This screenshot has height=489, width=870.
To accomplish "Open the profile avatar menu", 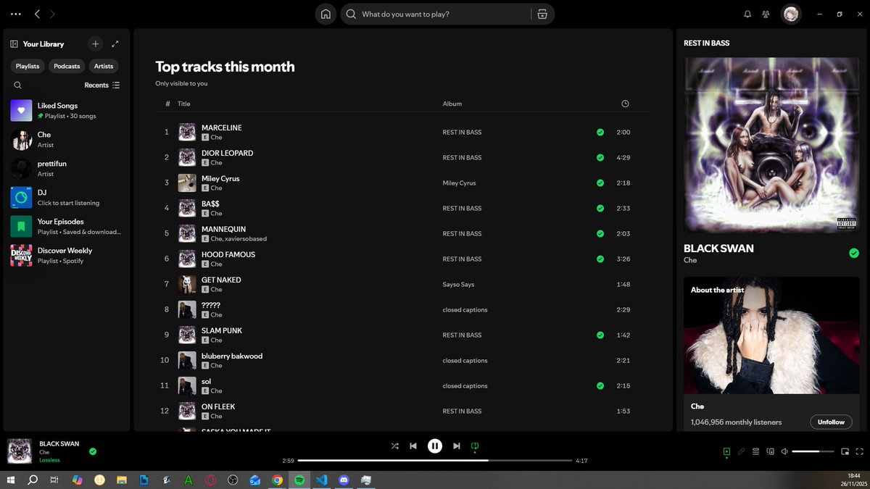I will pyautogui.click(x=791, y=14).
